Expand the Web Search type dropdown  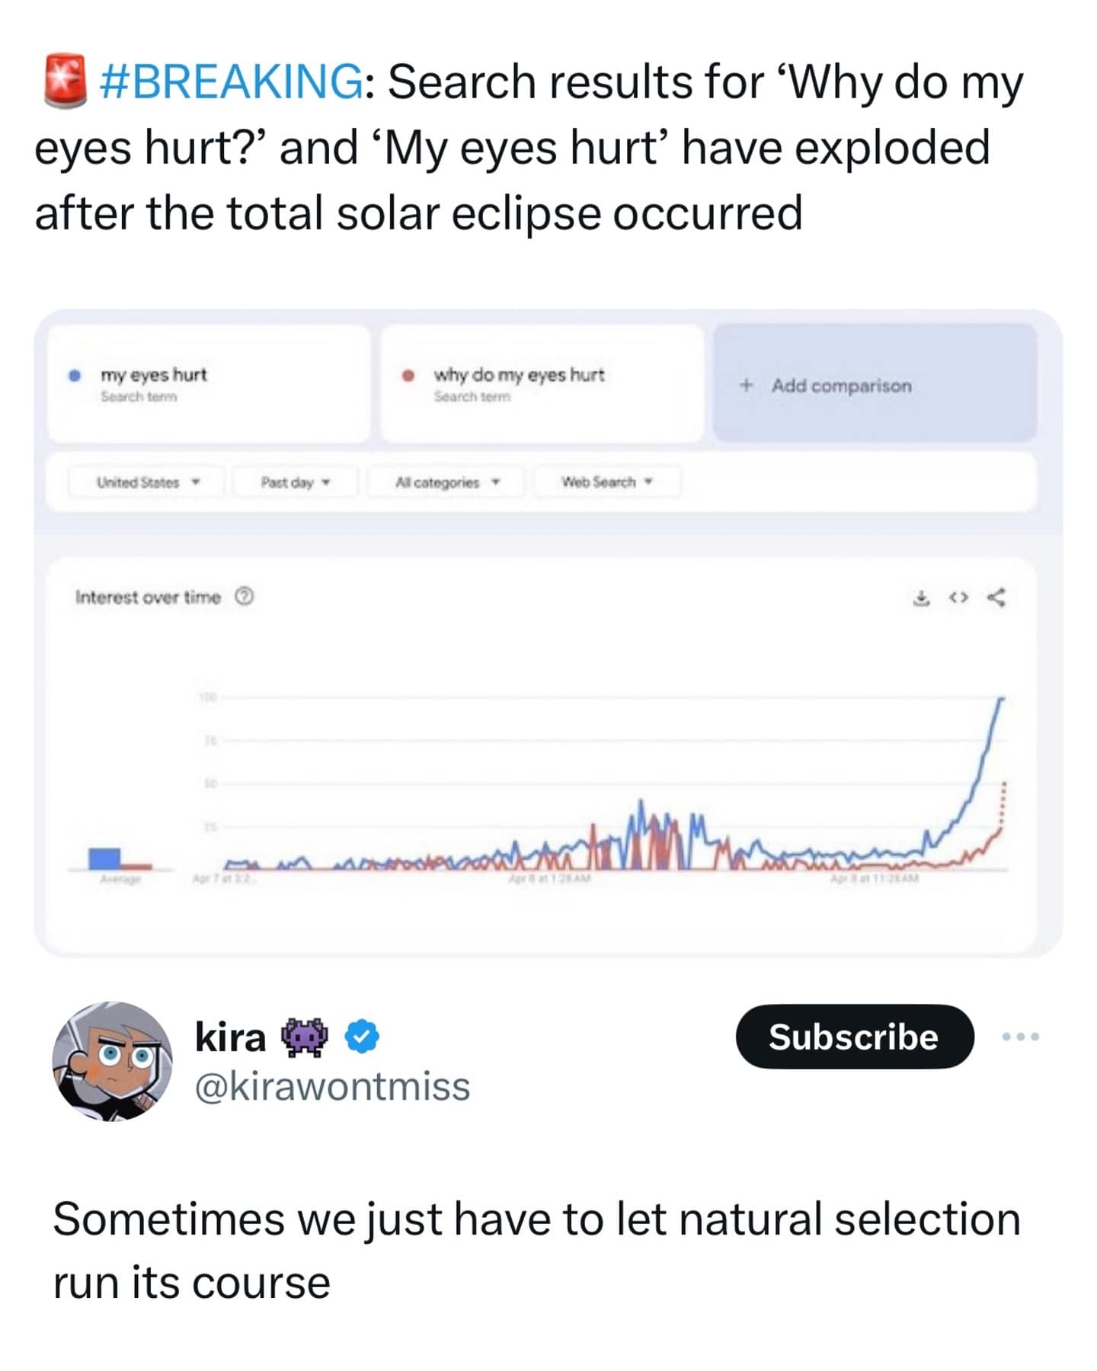(606, 482)
